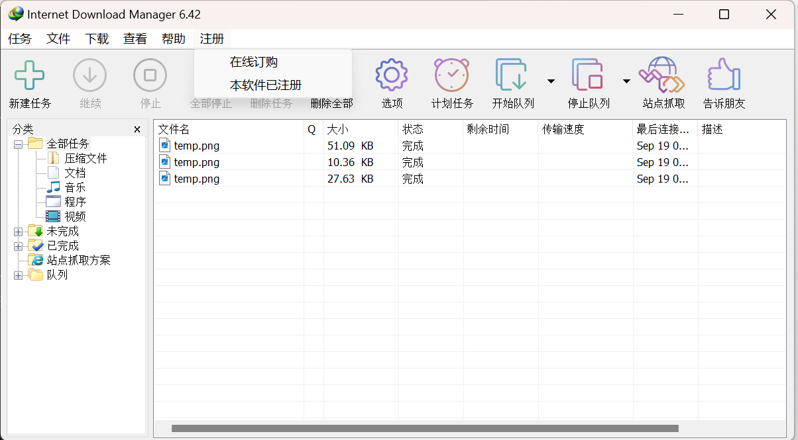Open the dropdown arrow beside 开始队列
The image size is (798, 440).
pyautogui.click(x=551, y=81)
